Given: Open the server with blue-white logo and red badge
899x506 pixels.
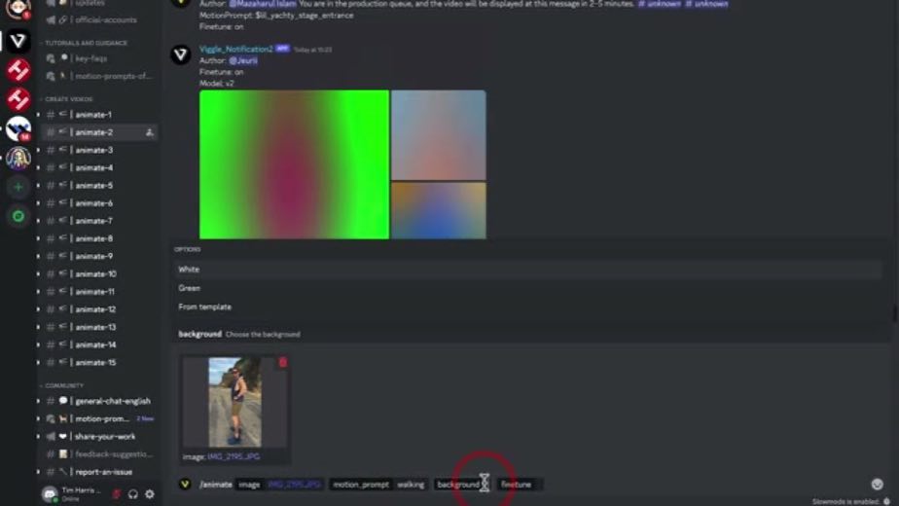Looking at the screenshot, I should (x=18, y=128).
